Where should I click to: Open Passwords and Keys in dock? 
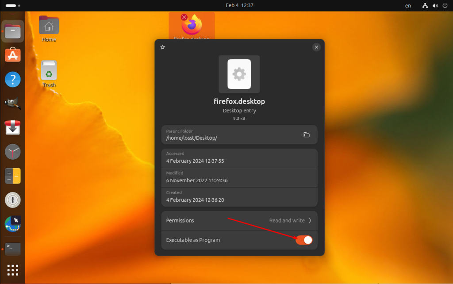coord(13,200)
